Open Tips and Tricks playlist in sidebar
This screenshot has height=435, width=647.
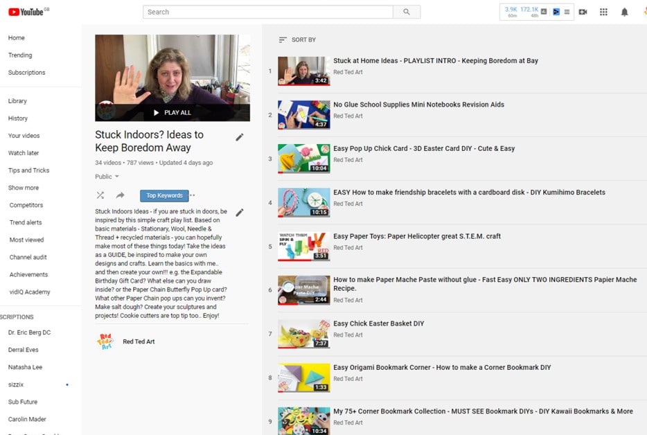point(28,170)
